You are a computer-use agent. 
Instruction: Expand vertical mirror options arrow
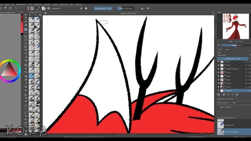pyautogui.click(x=151, y=8)
